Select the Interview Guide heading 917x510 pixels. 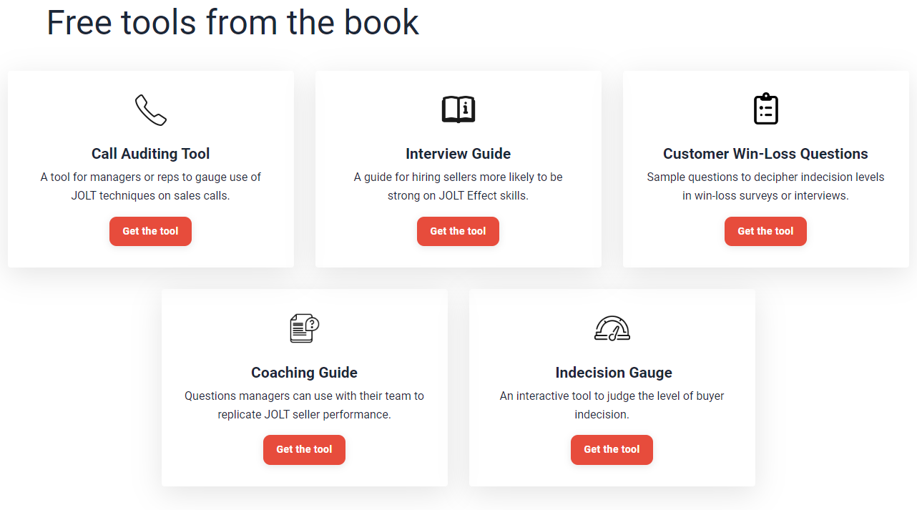coord(458,153)
